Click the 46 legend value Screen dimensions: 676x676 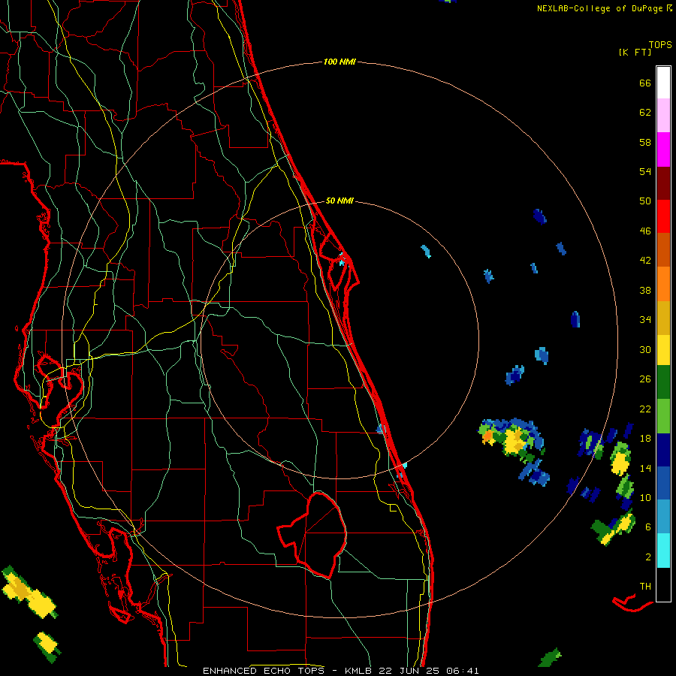(645, 231)
